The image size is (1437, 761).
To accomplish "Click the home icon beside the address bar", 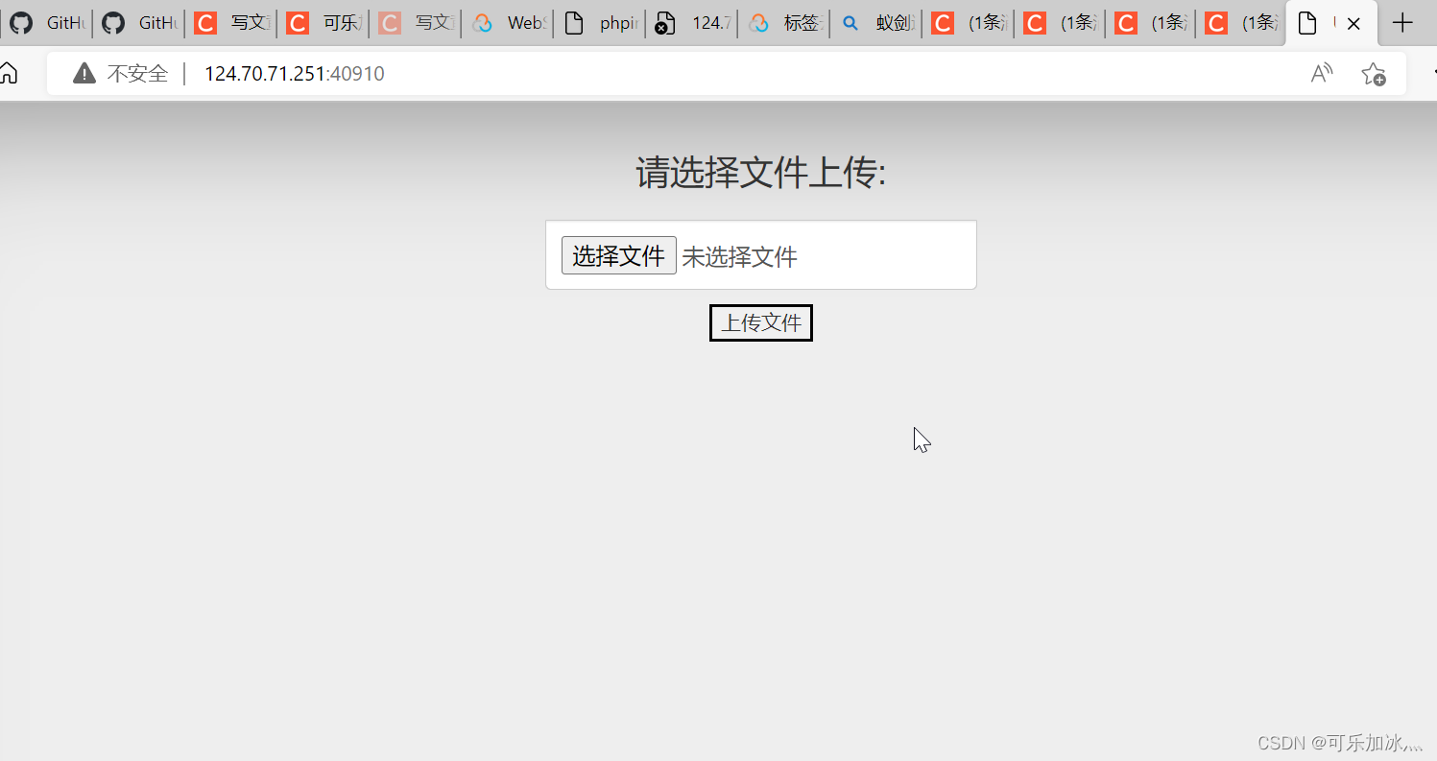I will pyautogui.click(x=9, y=73).
